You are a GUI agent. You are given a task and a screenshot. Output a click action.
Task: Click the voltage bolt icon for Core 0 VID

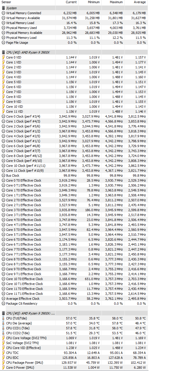pyautogui.click(x=3, y=57)
